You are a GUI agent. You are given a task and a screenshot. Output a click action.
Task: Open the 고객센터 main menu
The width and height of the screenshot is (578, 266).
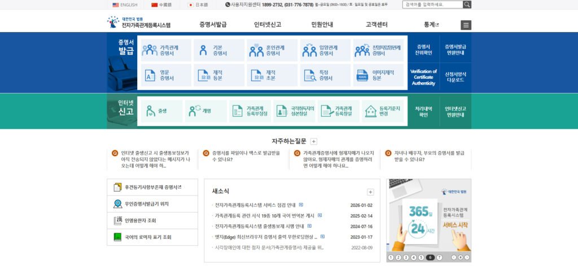pos(376,25)
